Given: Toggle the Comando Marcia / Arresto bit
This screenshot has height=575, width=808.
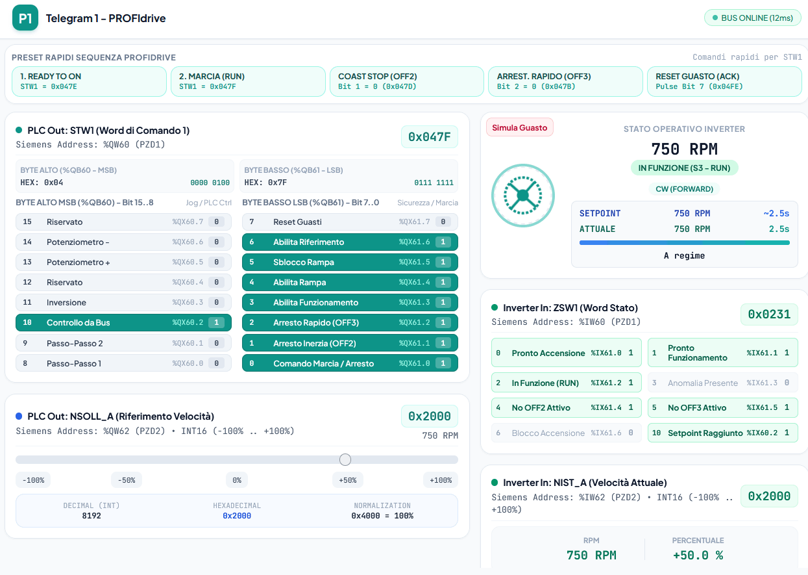Looking at the screenshot, I should tap(350, 363).
